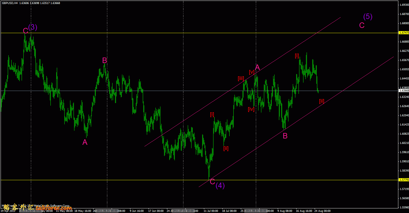Select the purple (3) wave label
Image resolution: width=409 pixels, height=213 pixels.
point(33,27)
